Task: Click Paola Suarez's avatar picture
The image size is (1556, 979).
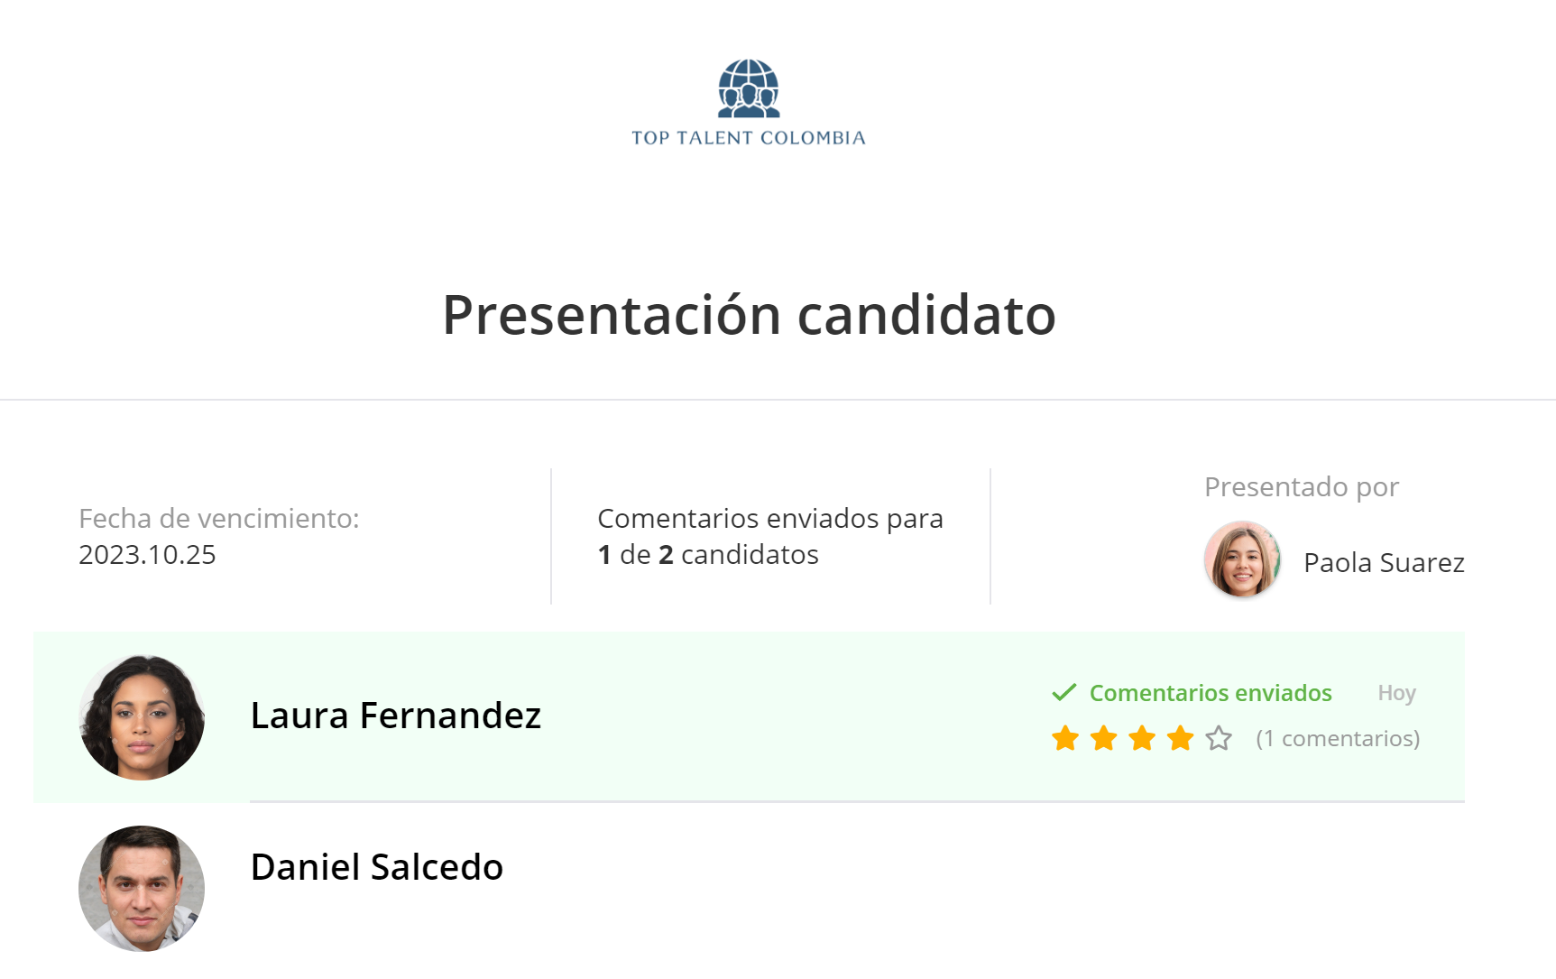Action: 1242,559
